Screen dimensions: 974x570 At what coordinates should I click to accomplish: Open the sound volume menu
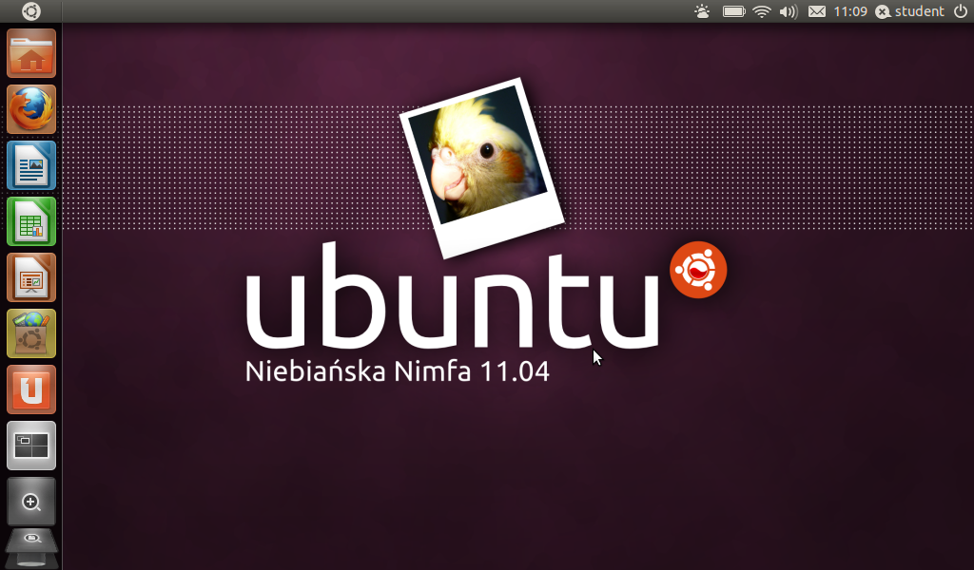pyautogui.click(x=788, y=11)
